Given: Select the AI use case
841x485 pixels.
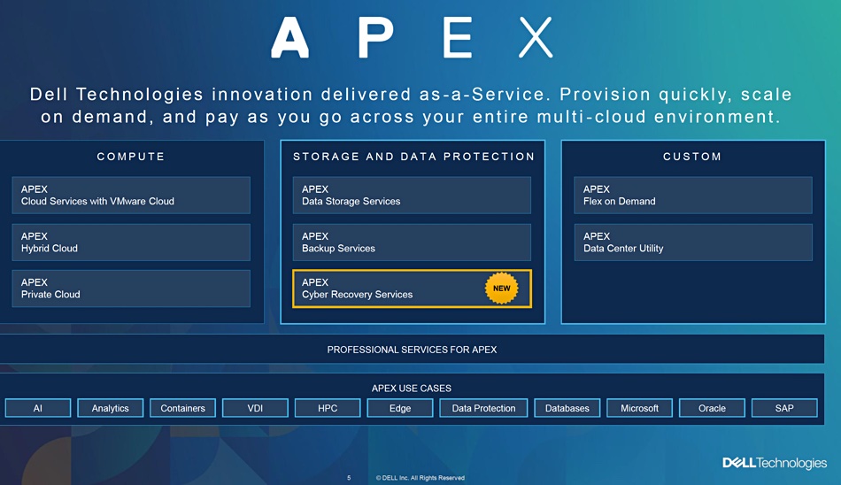Looking at the screenshot, I should tap(37, 408).
